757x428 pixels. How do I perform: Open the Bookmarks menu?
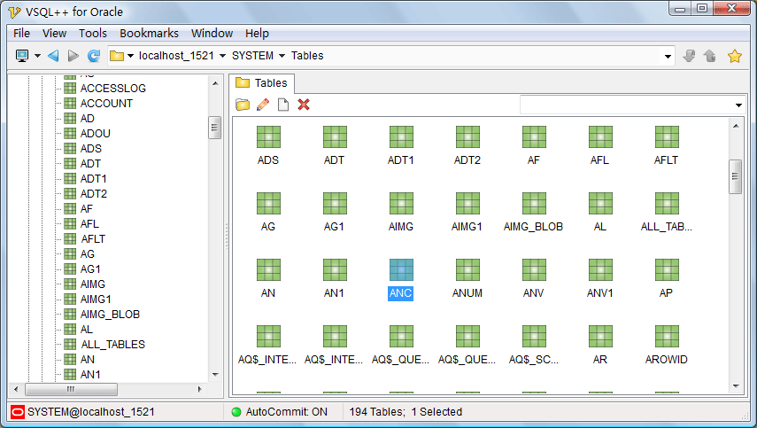[149, 34]
